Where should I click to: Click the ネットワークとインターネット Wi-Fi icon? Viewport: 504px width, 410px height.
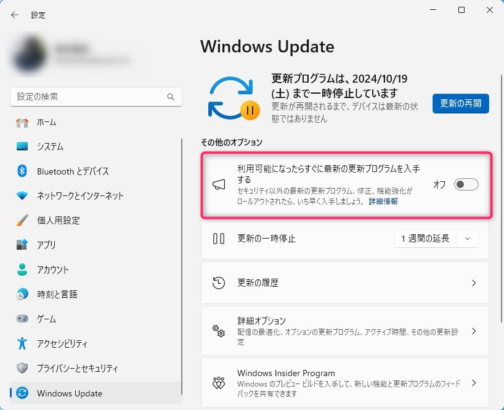click(x=22, y=196)
